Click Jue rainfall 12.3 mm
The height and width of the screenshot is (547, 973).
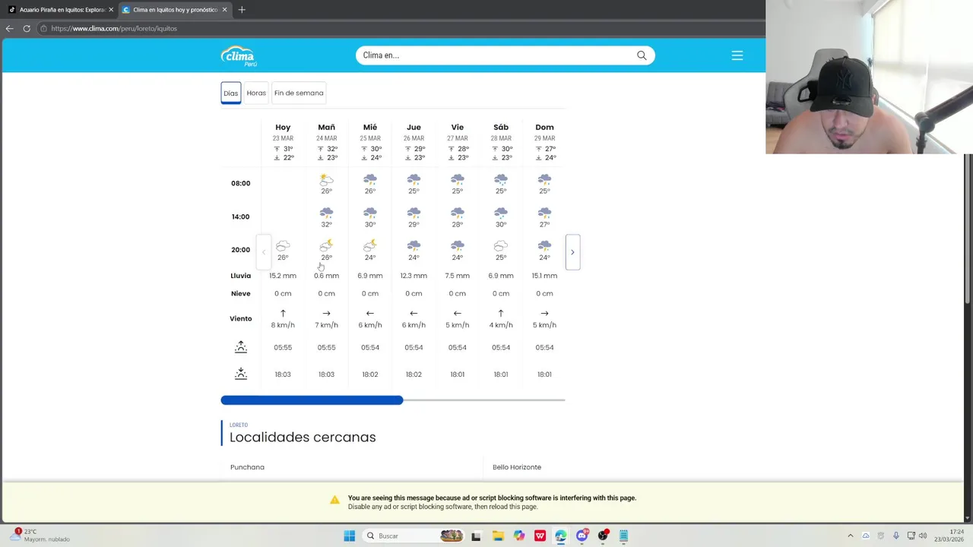[414, 276]
